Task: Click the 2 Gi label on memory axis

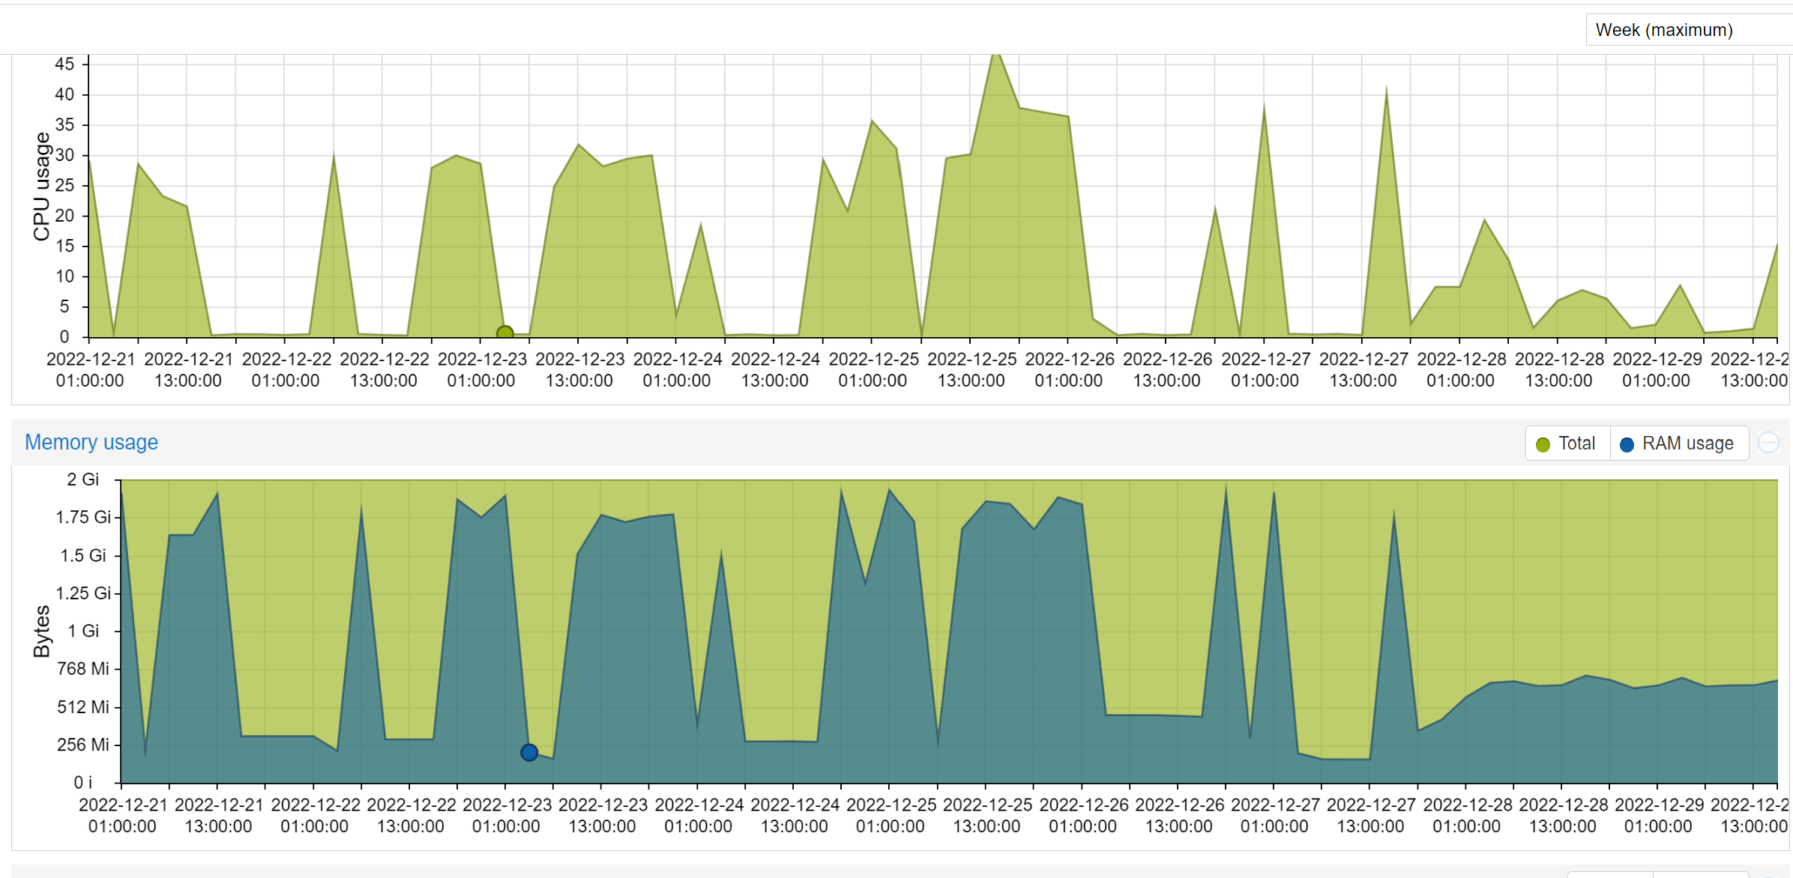Action: coord(82,479)
